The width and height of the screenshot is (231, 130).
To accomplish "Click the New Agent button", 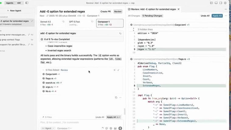I will point(14,11).
